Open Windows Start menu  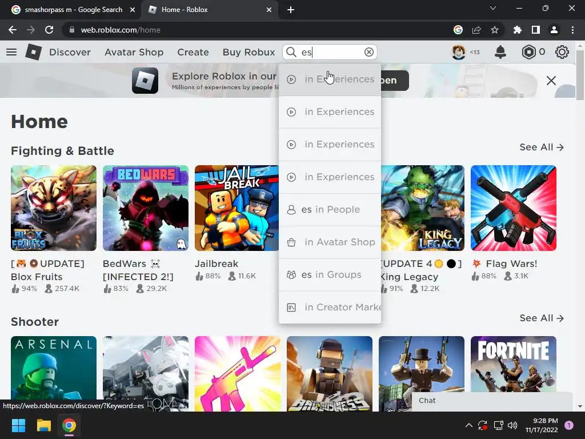[18, 425]
